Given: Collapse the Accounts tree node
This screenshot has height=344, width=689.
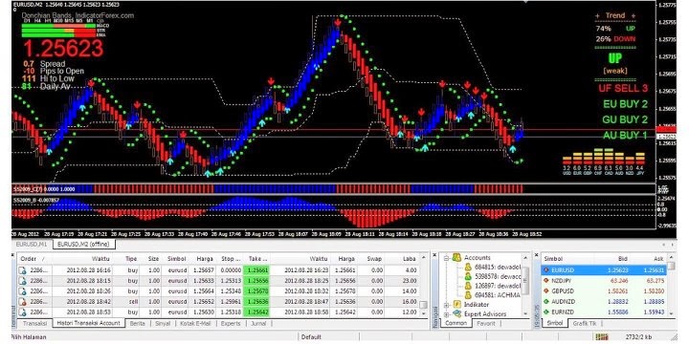Looking at the screenshot, I should pos(447,258).
